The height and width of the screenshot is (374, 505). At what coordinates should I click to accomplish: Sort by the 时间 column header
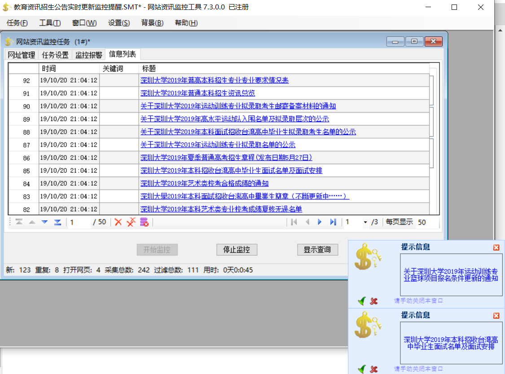(x=69, y=68)
